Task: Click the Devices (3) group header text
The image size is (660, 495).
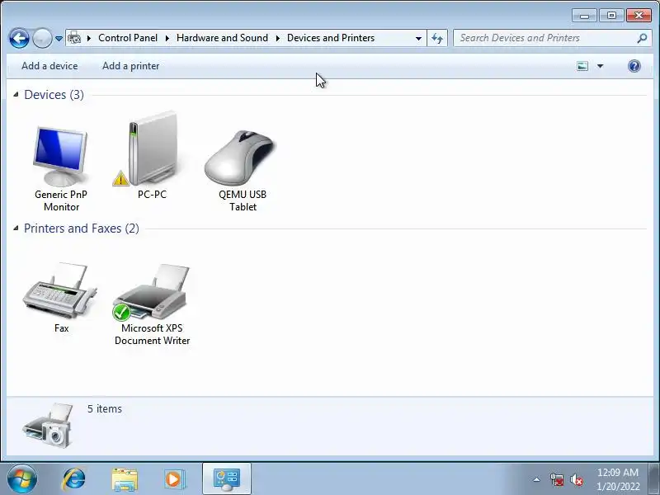Action: pos(54,95)
